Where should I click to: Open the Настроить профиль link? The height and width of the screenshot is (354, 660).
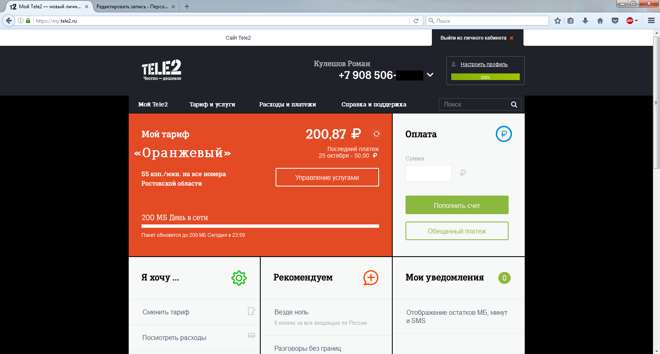click(x=484, y=64)
